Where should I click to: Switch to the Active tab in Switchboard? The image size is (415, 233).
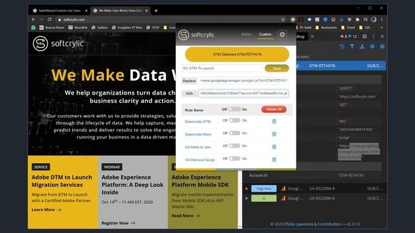(246, 34)
